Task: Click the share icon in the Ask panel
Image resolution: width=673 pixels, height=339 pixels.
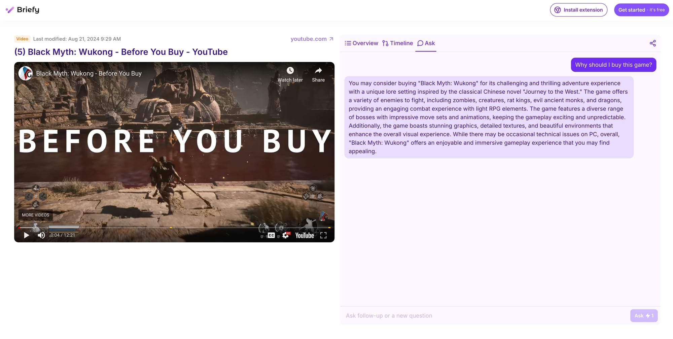Action: [653, 43]
